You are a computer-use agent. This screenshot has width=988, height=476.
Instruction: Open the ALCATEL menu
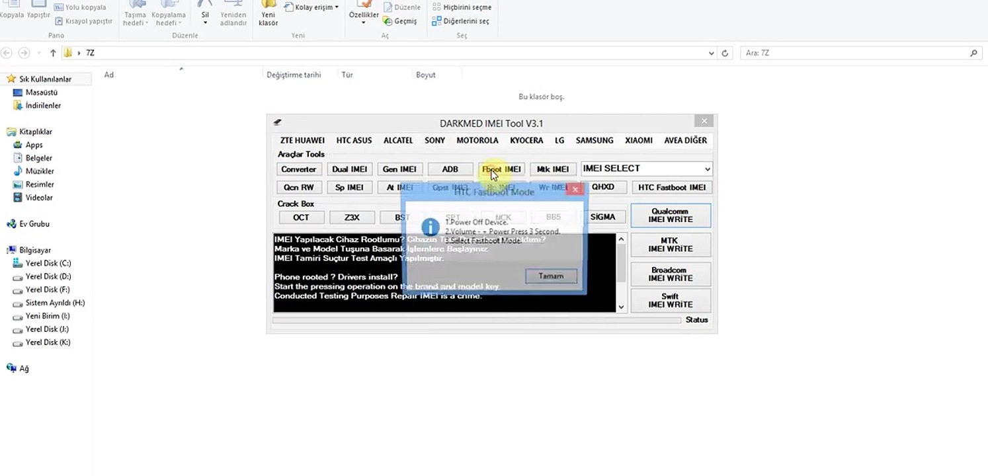click(398, 140)
